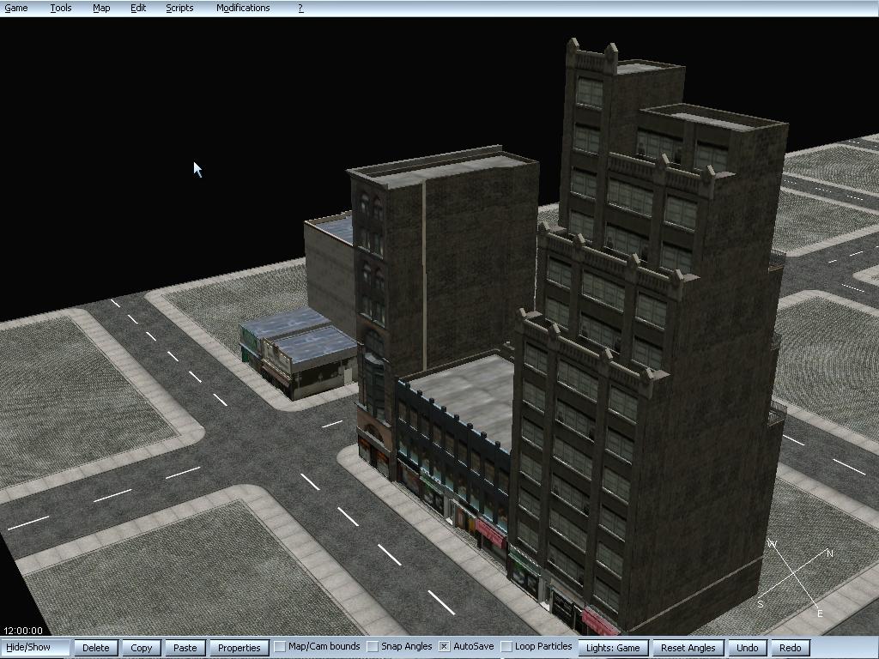Click the Undo button
This screenshot has height=659, width=879.
point(748,648)
